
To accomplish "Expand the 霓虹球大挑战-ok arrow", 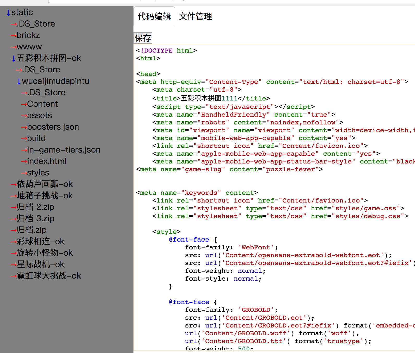I will click(x=14, y=276).
